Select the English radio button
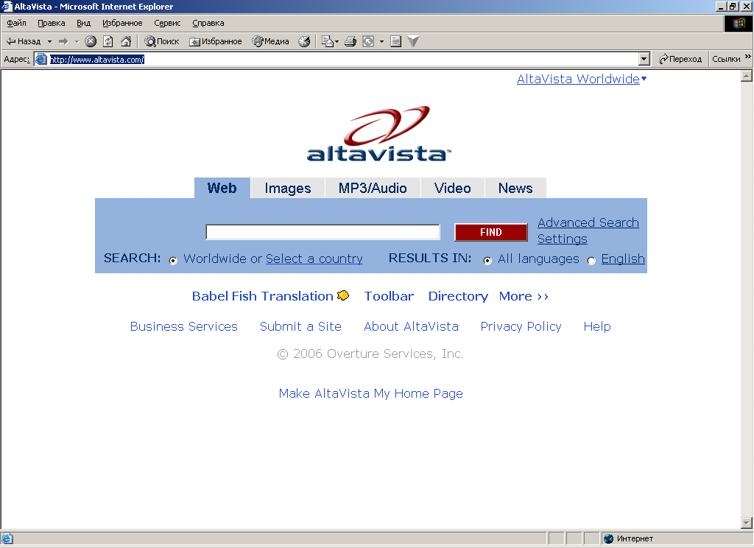This screenshot has width=754, height=548. (591, 261)
